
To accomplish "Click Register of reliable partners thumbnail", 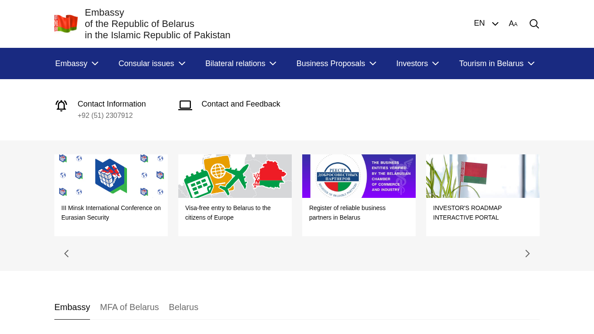I will tap(359, 176).
